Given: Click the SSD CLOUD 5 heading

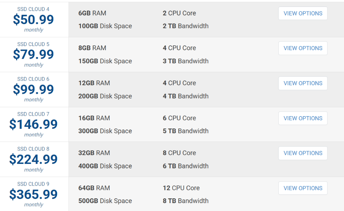Looking at the screenshot, I should 33,44.
